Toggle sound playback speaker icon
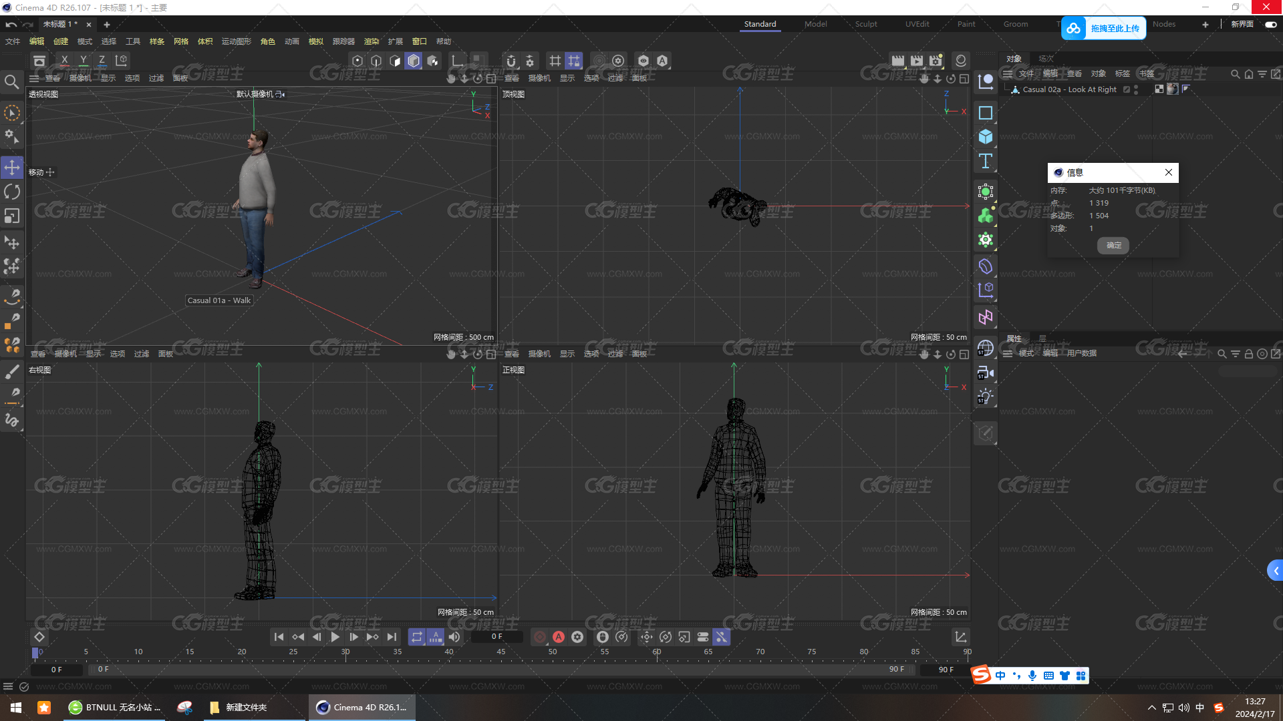This screenshot has width=1283, height=721. 454,637
